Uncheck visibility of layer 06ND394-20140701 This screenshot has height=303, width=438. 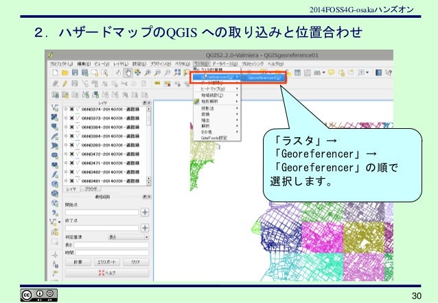coord(72,136)
